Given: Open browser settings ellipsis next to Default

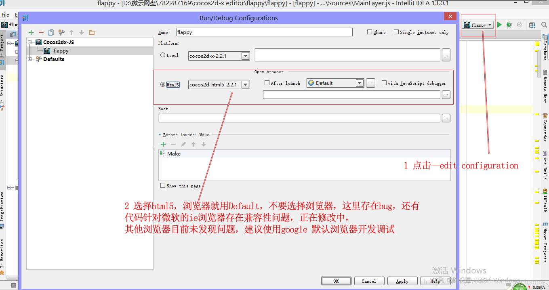Looking at the screenshot, I should 371,83.
